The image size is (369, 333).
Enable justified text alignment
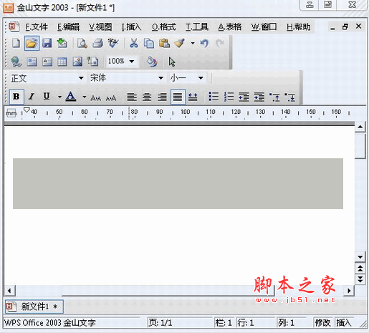(x=178, y=97)
